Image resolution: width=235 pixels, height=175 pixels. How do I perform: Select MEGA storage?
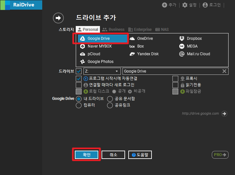point(188,46)
